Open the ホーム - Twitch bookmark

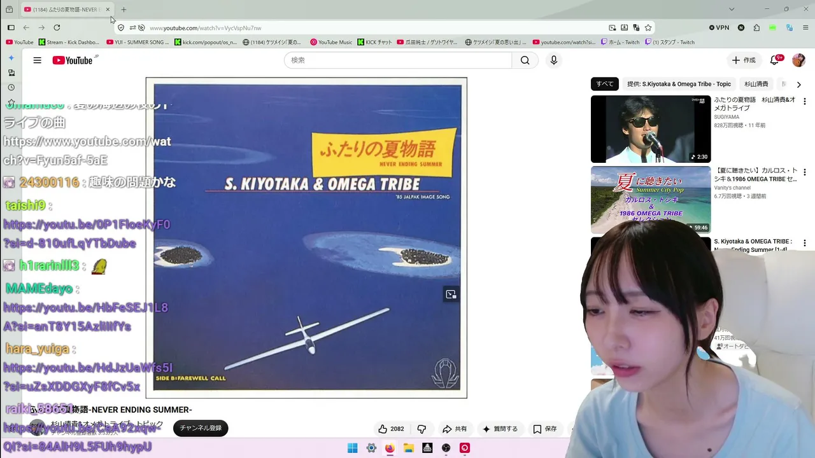point(620,43)
